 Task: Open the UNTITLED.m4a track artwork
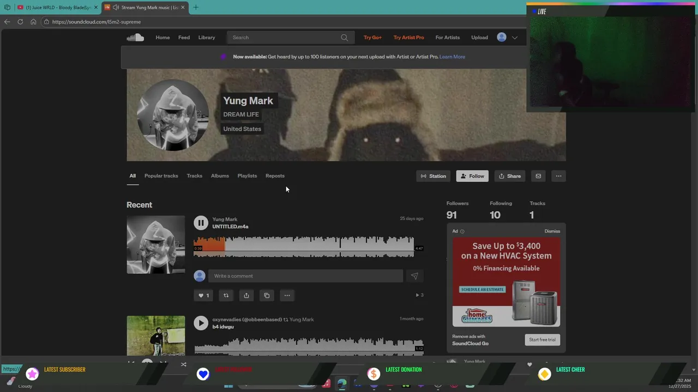[x=156, y=244]
